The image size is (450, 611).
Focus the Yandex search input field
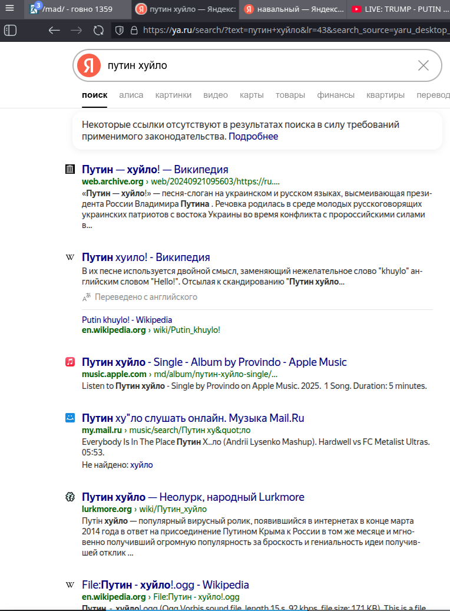[257, 65]
